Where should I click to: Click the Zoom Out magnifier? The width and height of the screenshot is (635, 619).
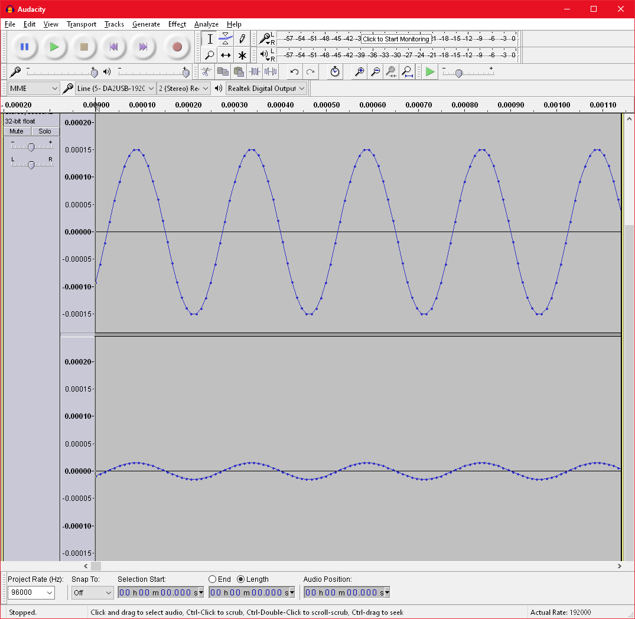pyautogui.click(x=376, y=72)
